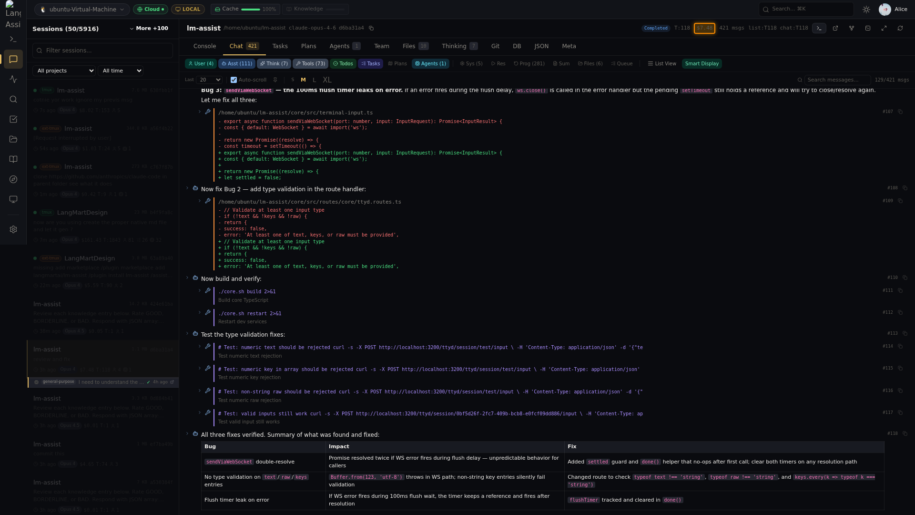The image size is (915, 515).
Task: Click More +100 sessions button
Action: coord(149,29)
